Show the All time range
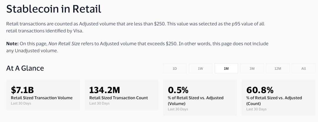The height and width of the screenshot is (122, 318). tap(304, 68)
